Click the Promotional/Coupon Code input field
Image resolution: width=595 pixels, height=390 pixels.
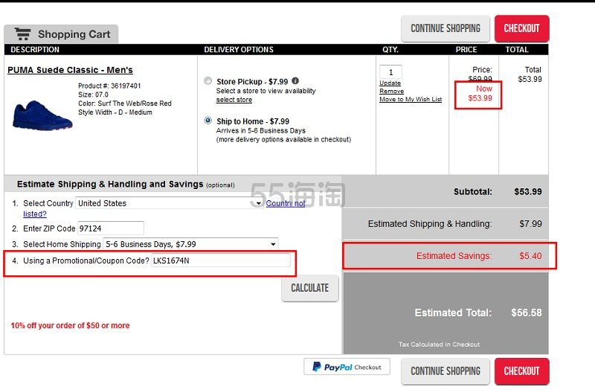pos(221,260)
